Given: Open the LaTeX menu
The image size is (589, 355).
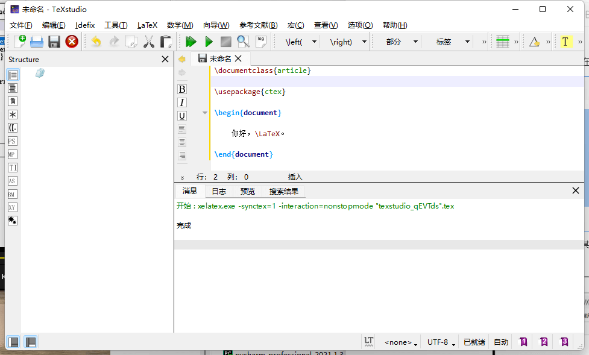Looking at the screenshot, I should 147,25.
